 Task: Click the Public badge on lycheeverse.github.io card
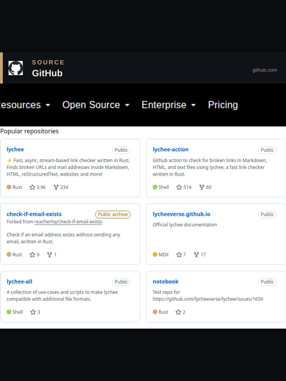pyautogui.click(x=267, y=214)
